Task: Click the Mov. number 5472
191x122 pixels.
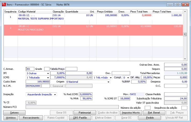Action: click(133, 94)
